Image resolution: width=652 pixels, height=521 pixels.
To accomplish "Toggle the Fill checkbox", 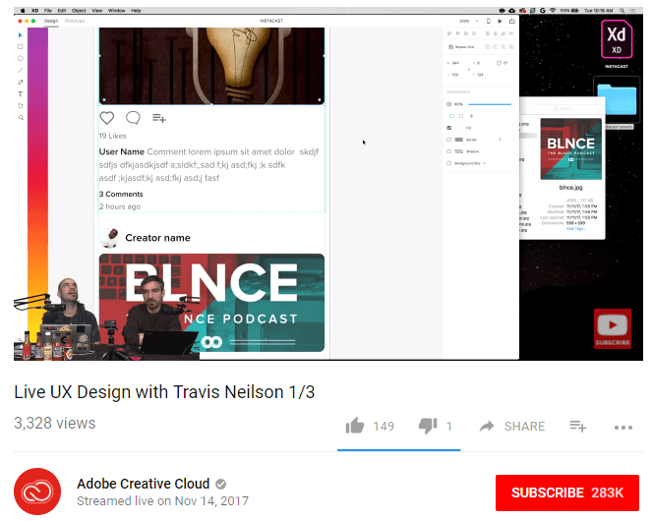I will [449, 128].
